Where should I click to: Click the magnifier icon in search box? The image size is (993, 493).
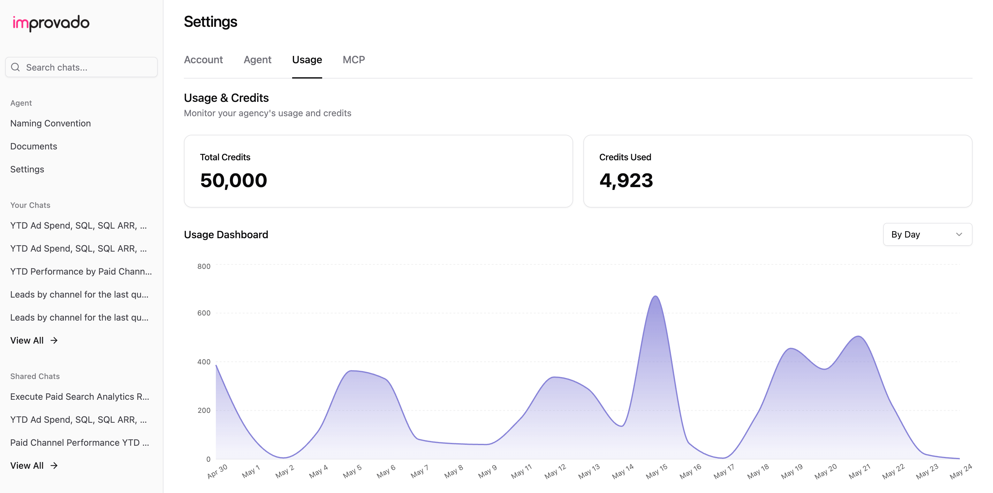tap(15, 67)
